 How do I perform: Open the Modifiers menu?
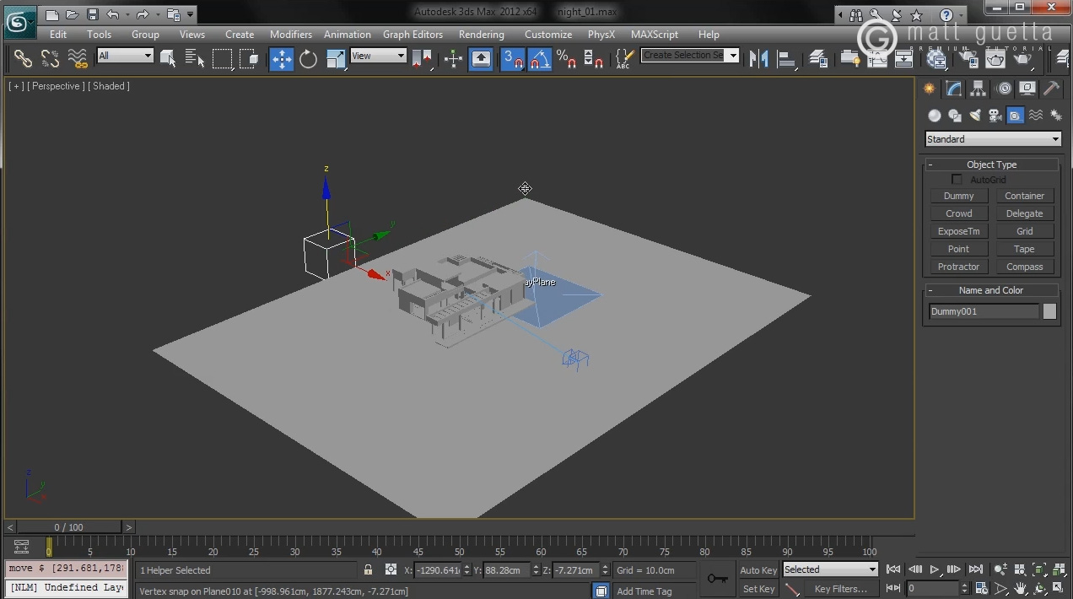click(x=291, y=35)
